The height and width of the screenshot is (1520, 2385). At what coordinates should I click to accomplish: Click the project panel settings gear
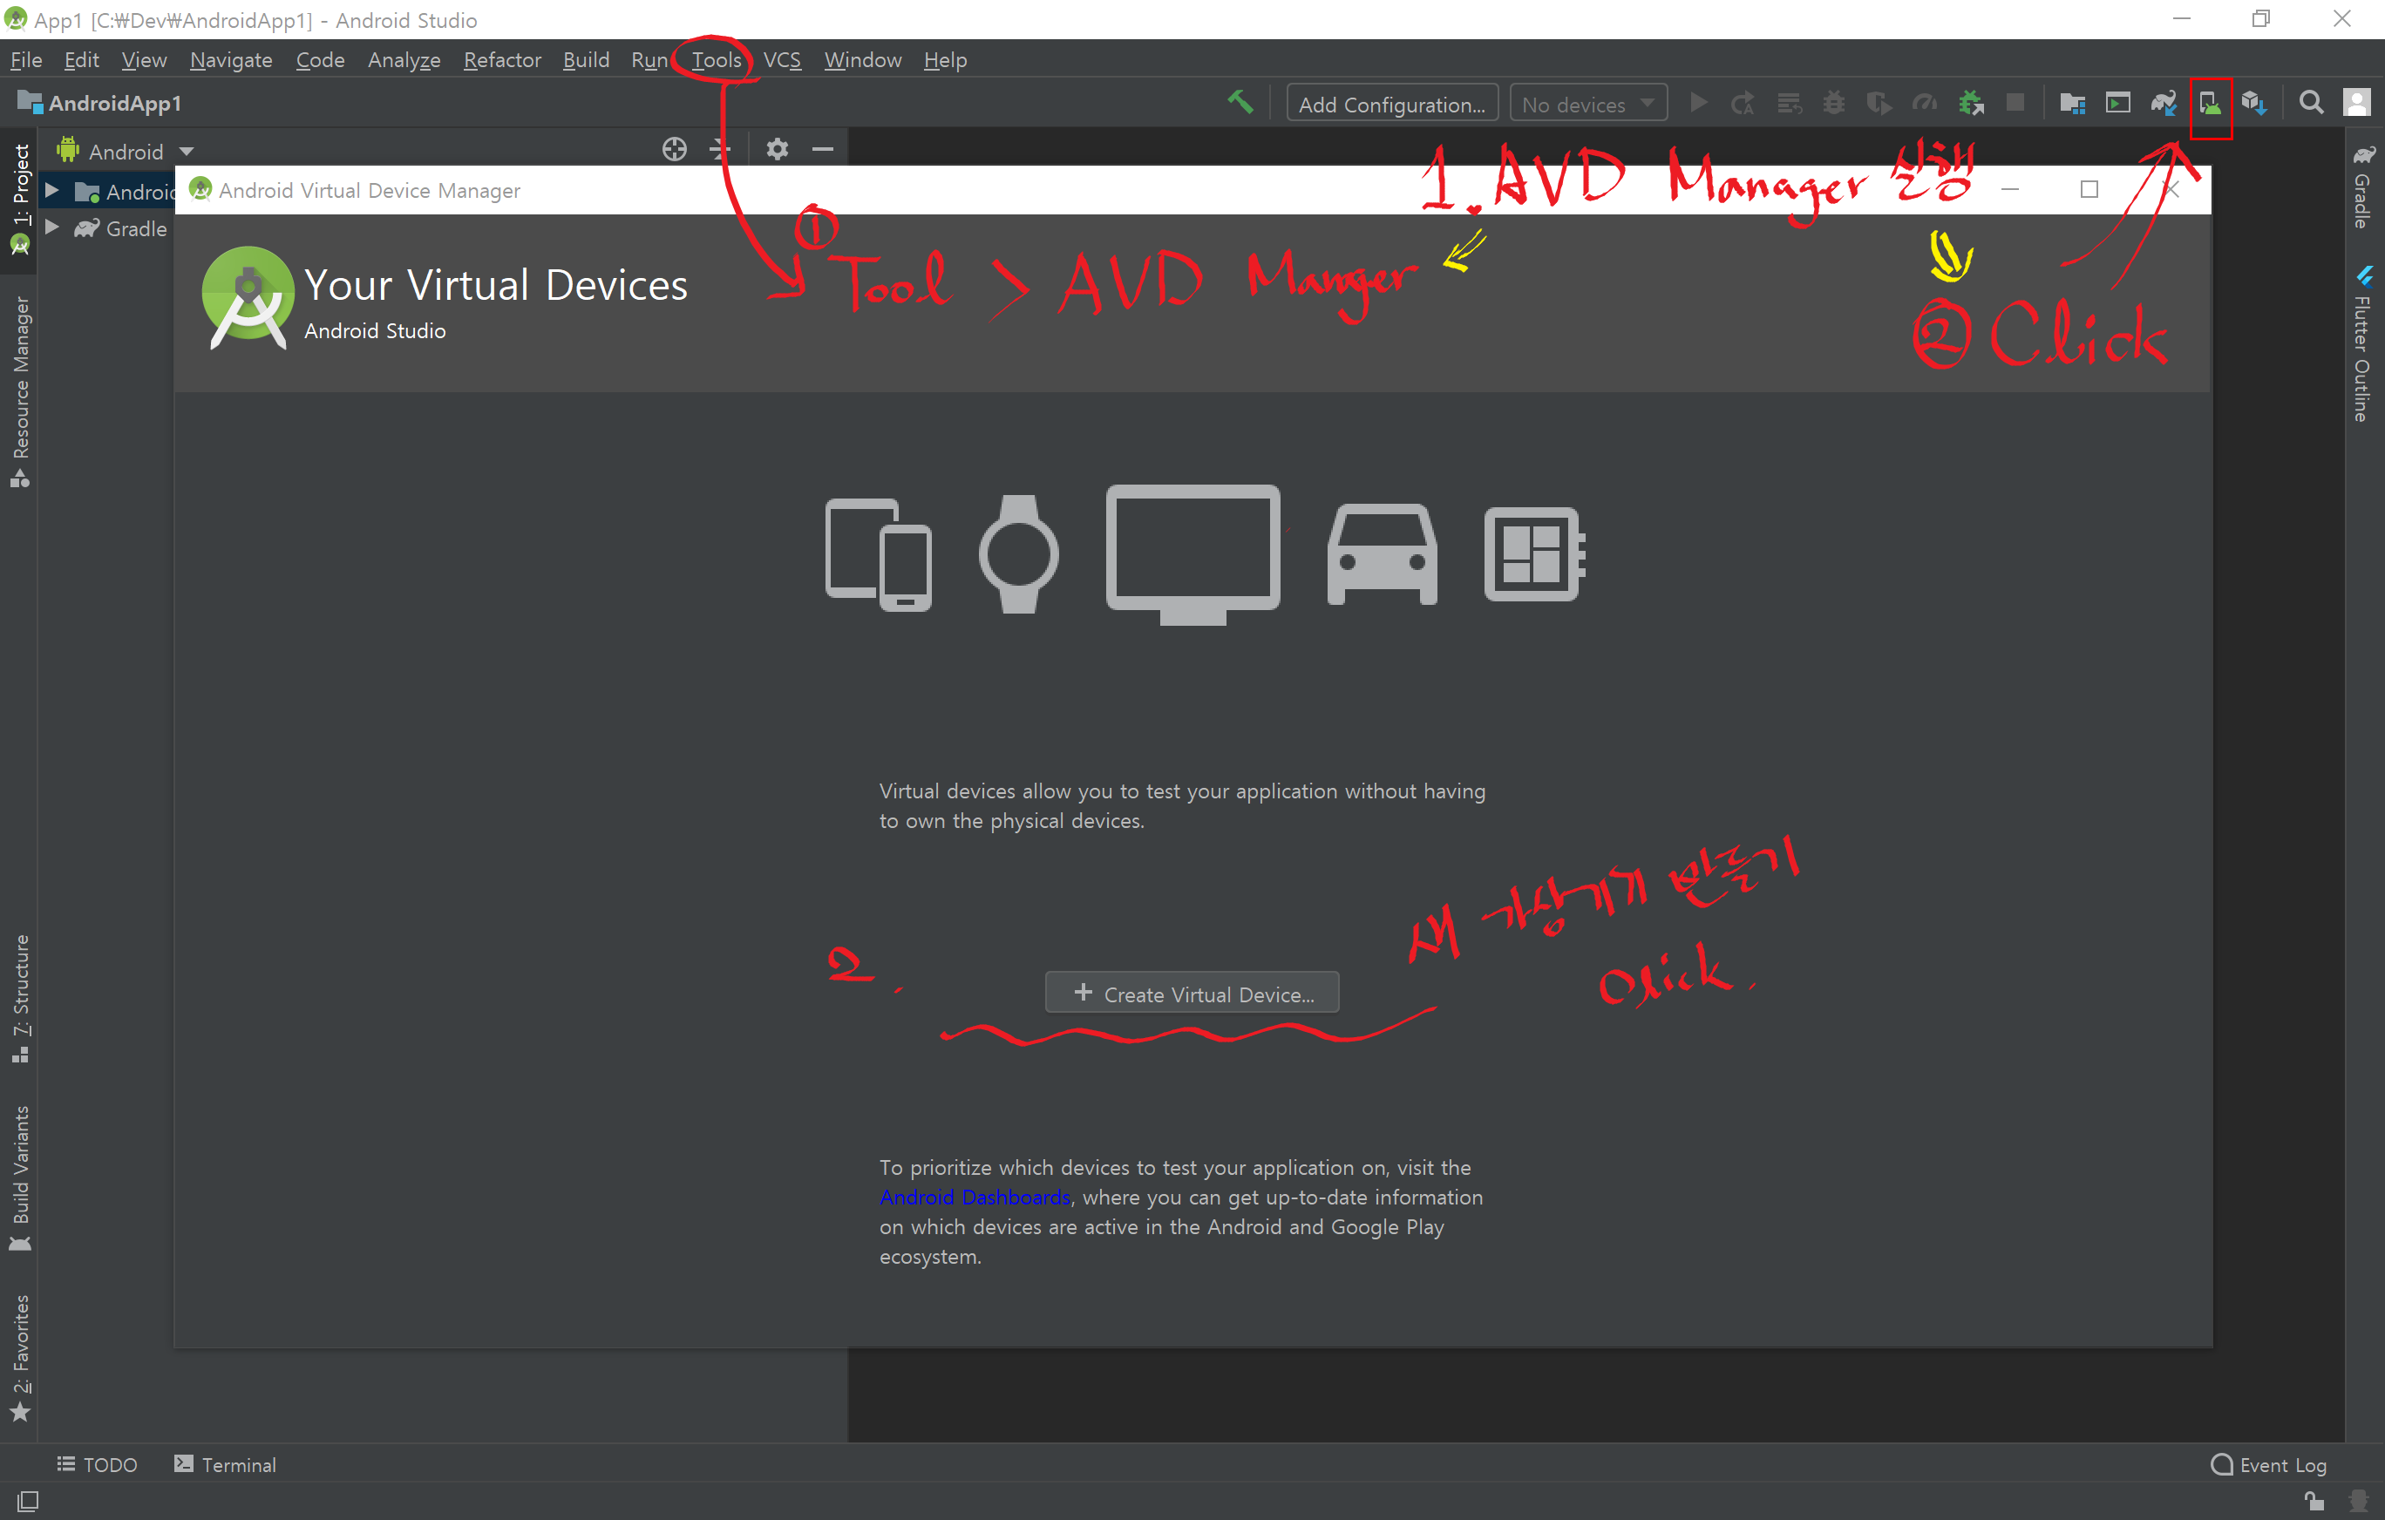pyautogui.click(x=778, y=150)
